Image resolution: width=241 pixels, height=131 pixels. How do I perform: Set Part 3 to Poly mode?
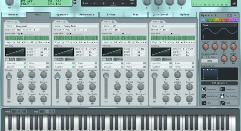[107, 59]
